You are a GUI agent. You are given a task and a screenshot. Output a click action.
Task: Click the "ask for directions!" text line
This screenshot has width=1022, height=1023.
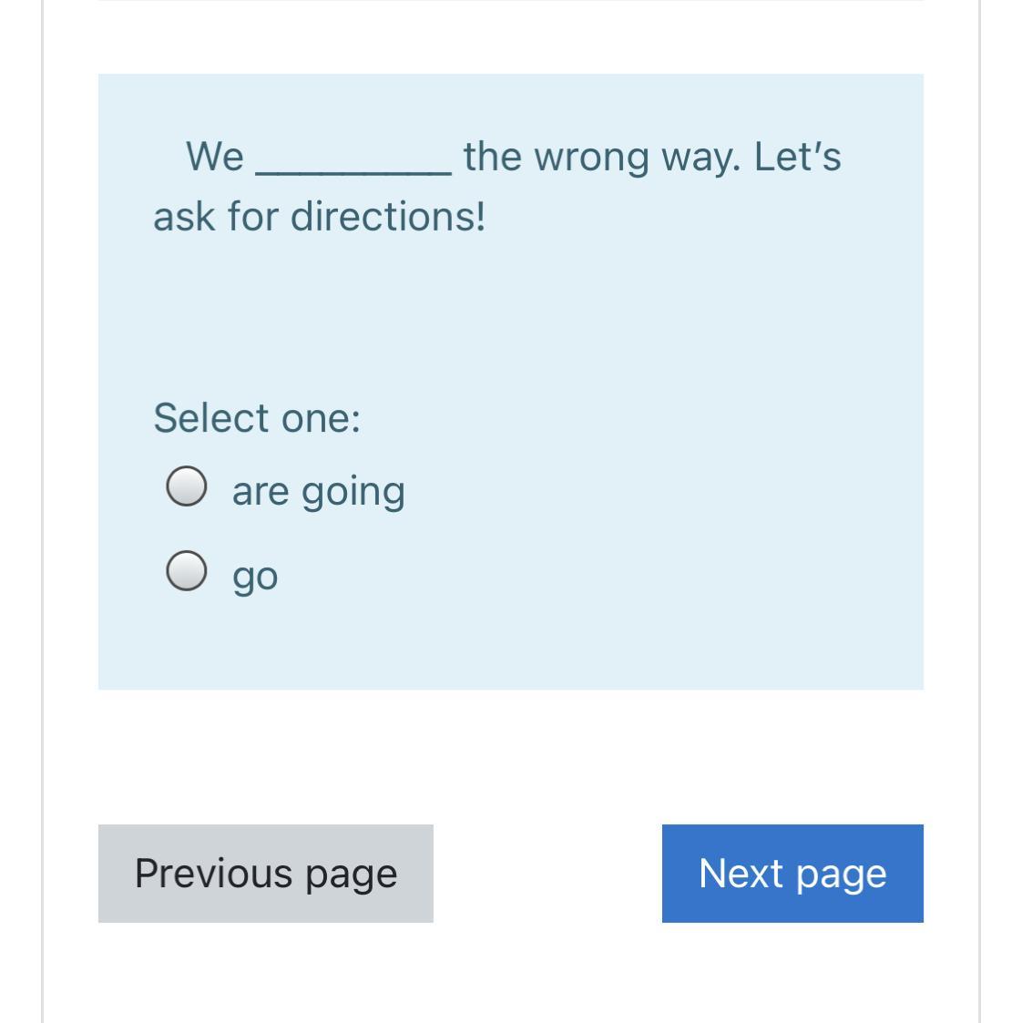tap(320, 217)
